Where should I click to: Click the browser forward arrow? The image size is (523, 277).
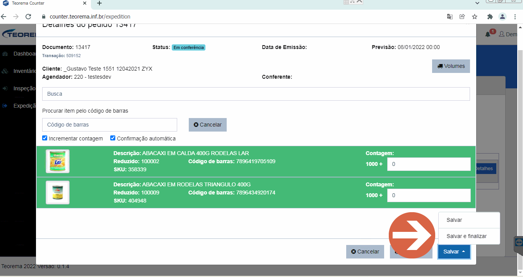16,17
